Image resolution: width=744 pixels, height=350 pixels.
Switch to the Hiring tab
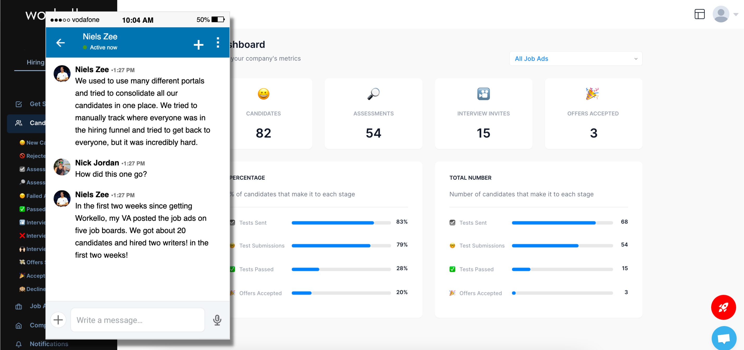(35, 62)
